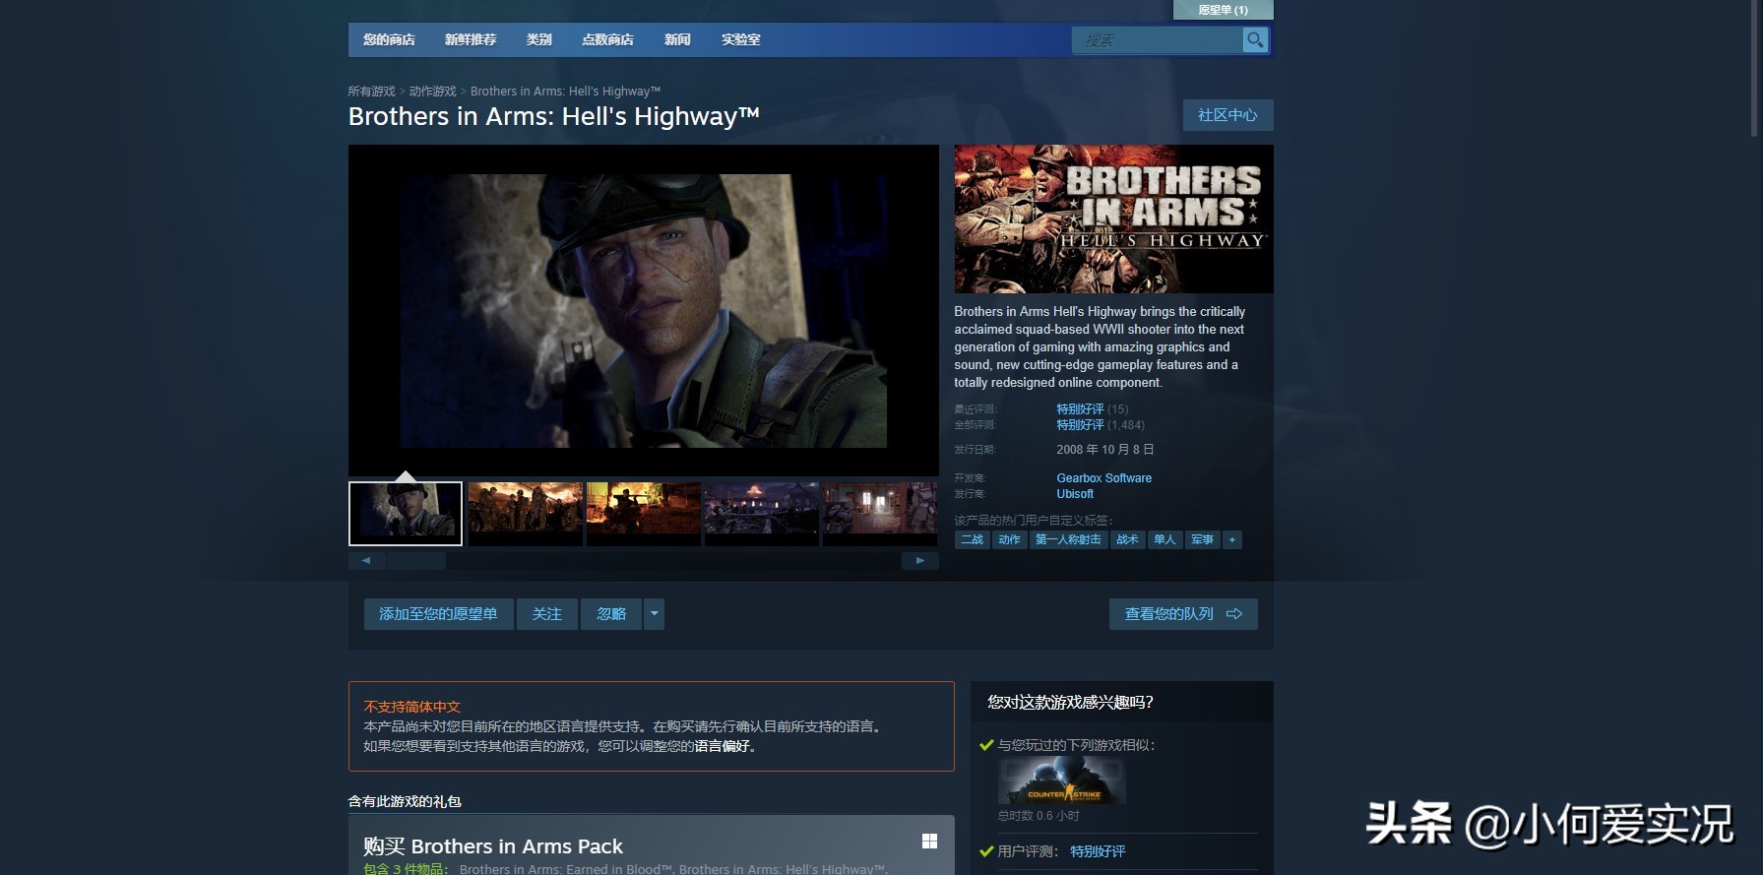Click the plus icon to add tags
The image size is (1763, 875).
(1231, 539)
